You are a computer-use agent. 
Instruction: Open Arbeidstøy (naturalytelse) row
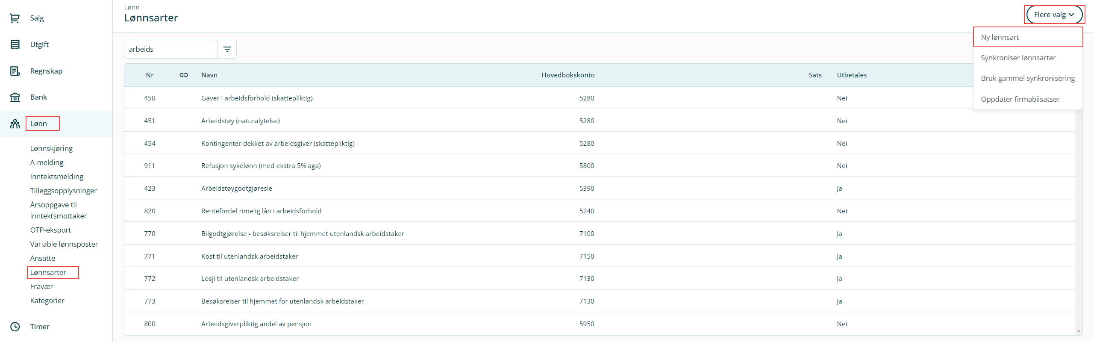pyautogui.click(x=600, y=121)
